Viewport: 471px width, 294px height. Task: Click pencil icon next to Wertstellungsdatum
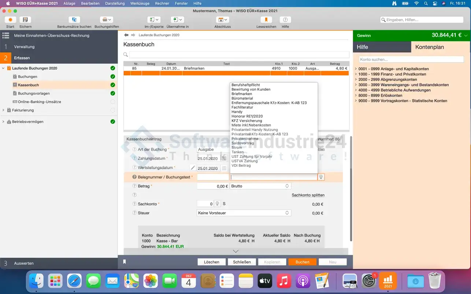193,168
